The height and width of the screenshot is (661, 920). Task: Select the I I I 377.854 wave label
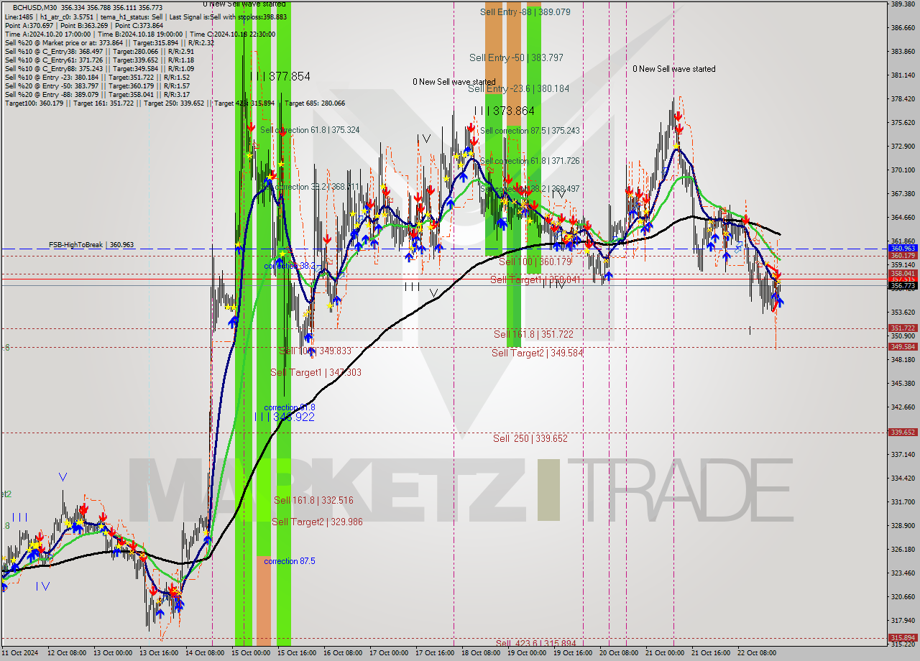pos(280,76)
